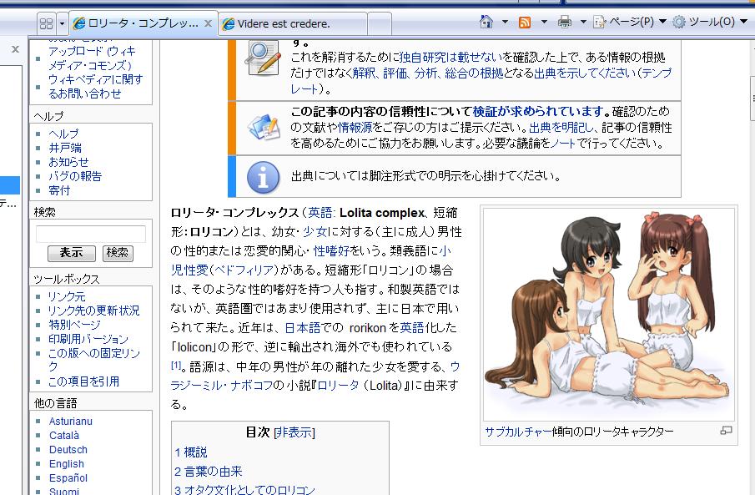
Task: Open the ノート discussion link
Action: (563, 143)
